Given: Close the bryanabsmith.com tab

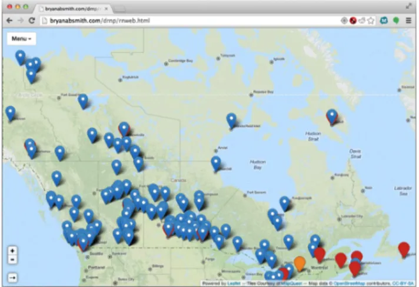Looking at the screenshot, I should click(x=106, y=9).
